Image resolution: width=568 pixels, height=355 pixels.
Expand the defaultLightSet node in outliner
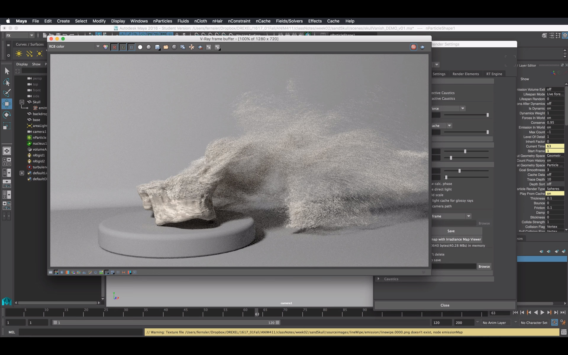click(x=22, y=173)
